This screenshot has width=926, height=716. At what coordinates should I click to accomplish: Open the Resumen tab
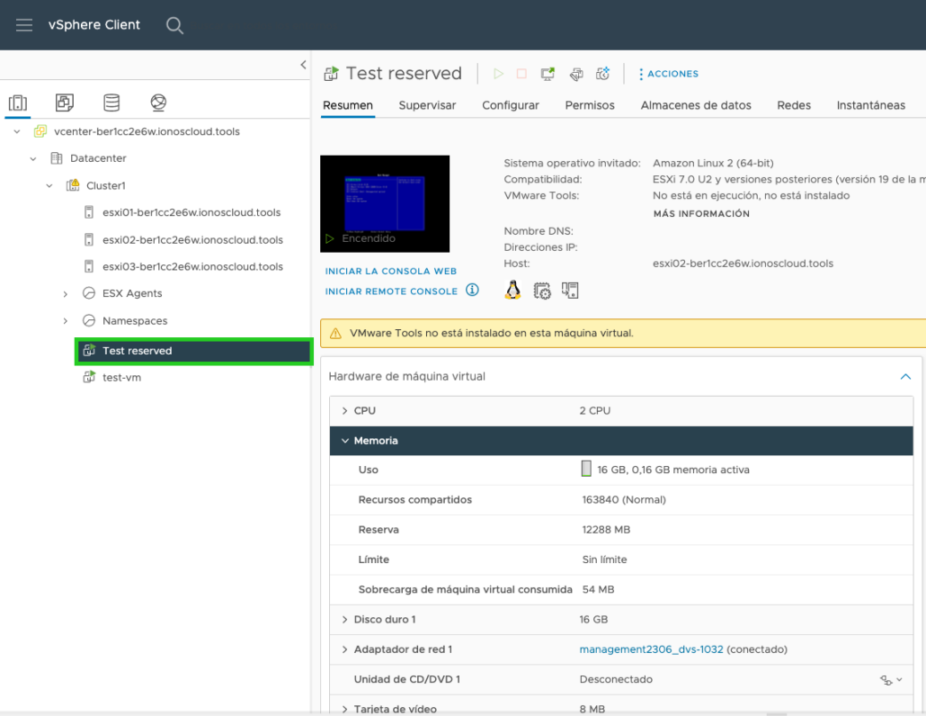(x=348, y=105)
